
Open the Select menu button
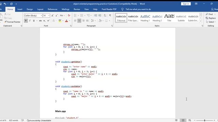click(211, 22)
